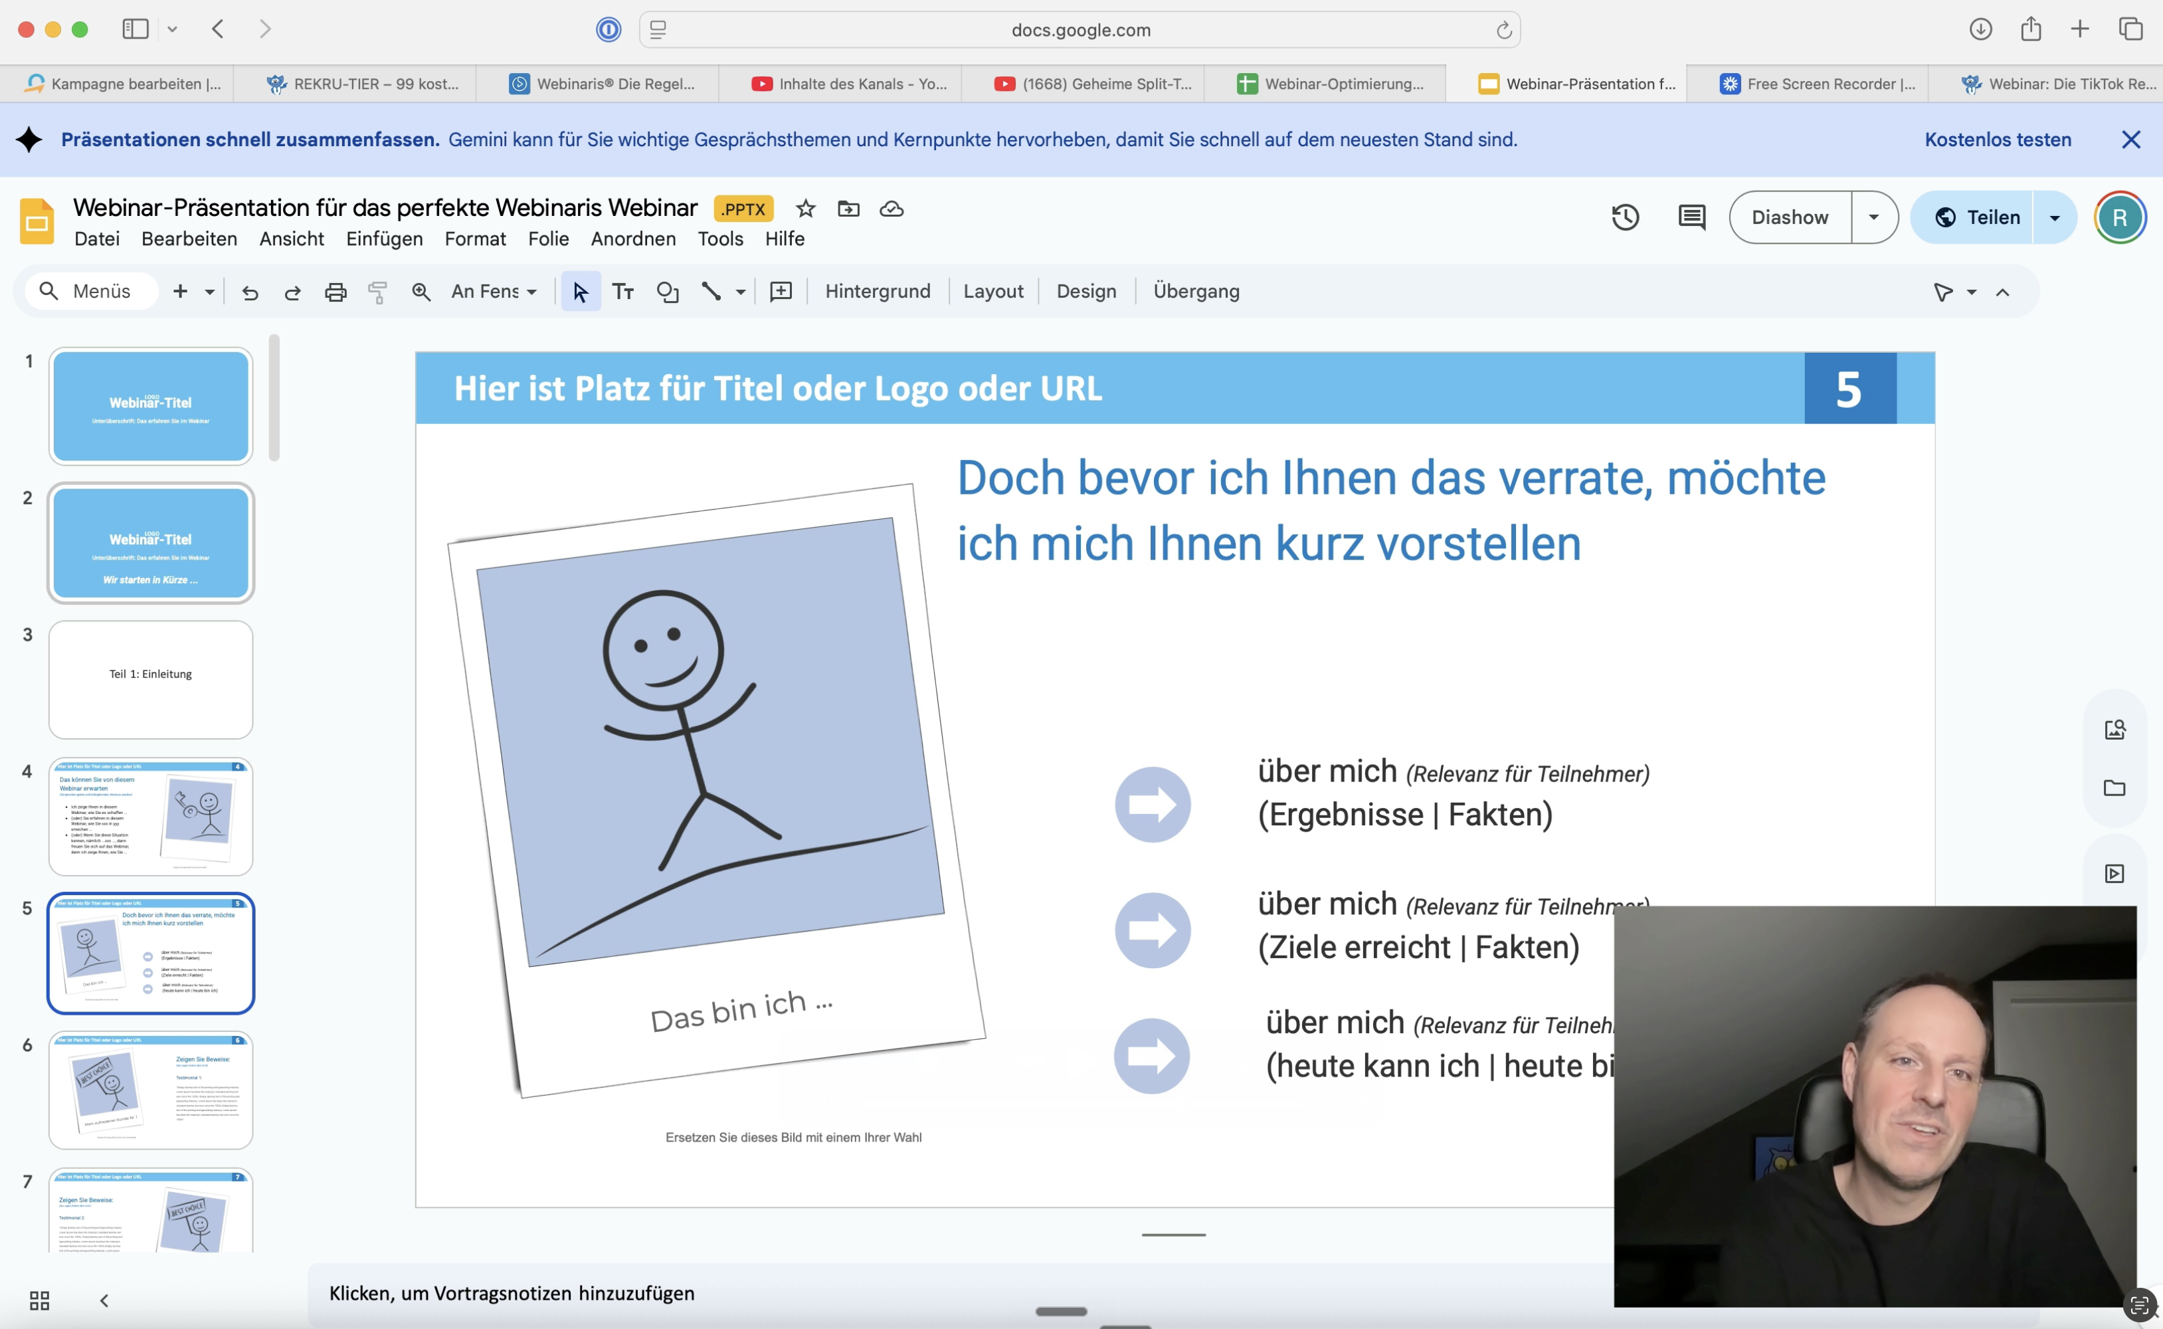The height and width of the screenshot is (1329, 2163).
Task: Toggle Safari sidebar
Action: tap(136, 29)
